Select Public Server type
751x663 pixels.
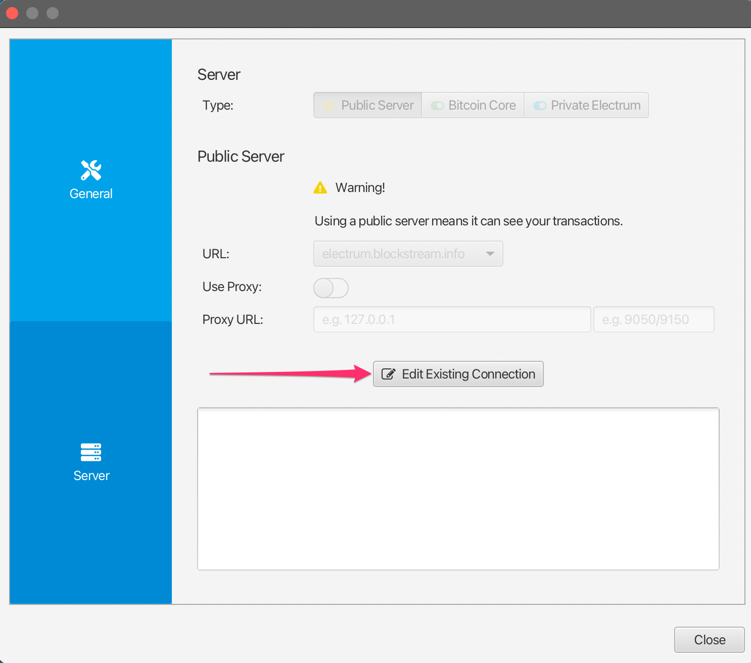tap(368, 105)
